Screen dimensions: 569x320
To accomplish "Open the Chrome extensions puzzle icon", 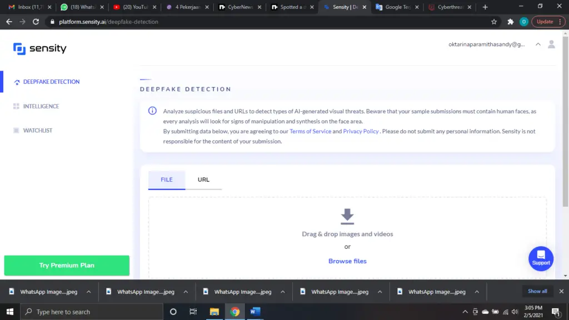I will (511, 22).
